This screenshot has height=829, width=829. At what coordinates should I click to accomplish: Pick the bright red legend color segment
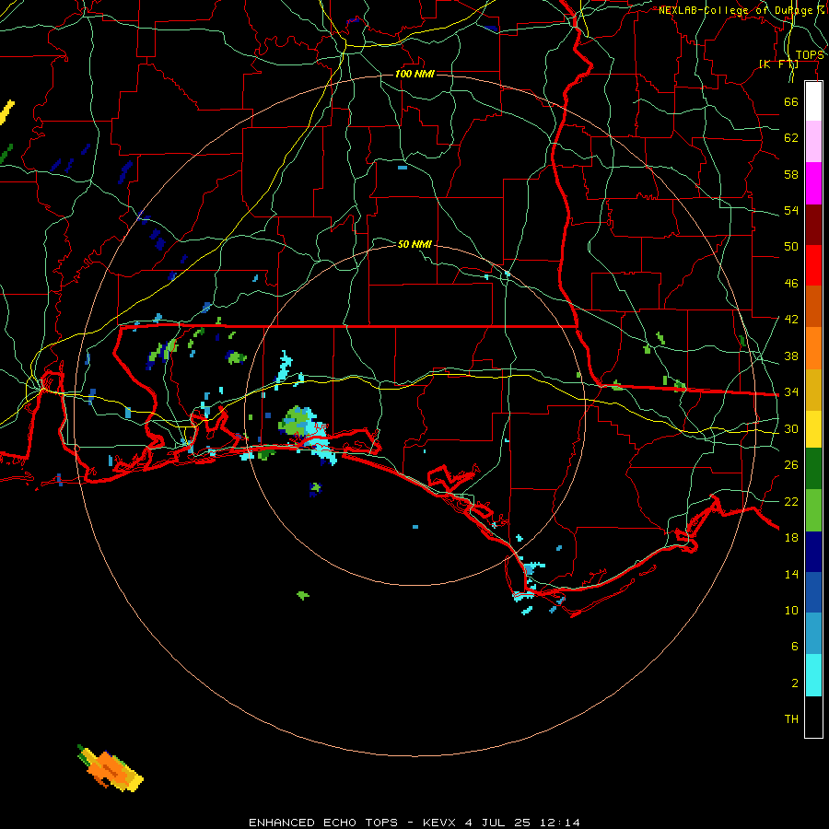click(x=813, y=265)
